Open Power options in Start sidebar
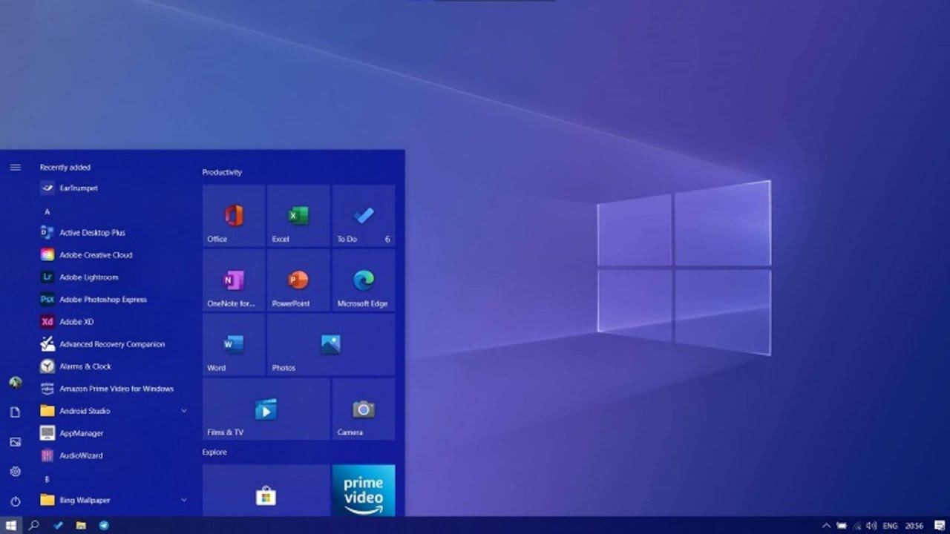This screenshot has width=950, height=534. coord(15,501)
